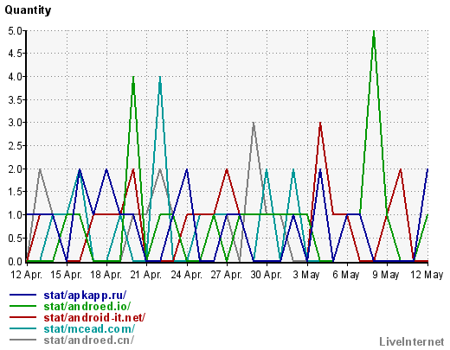Click the teal mcead.com legend line swatch
The height and width of the screenshot is (350, 450).
pyautogui.click(x=23, y=328)
